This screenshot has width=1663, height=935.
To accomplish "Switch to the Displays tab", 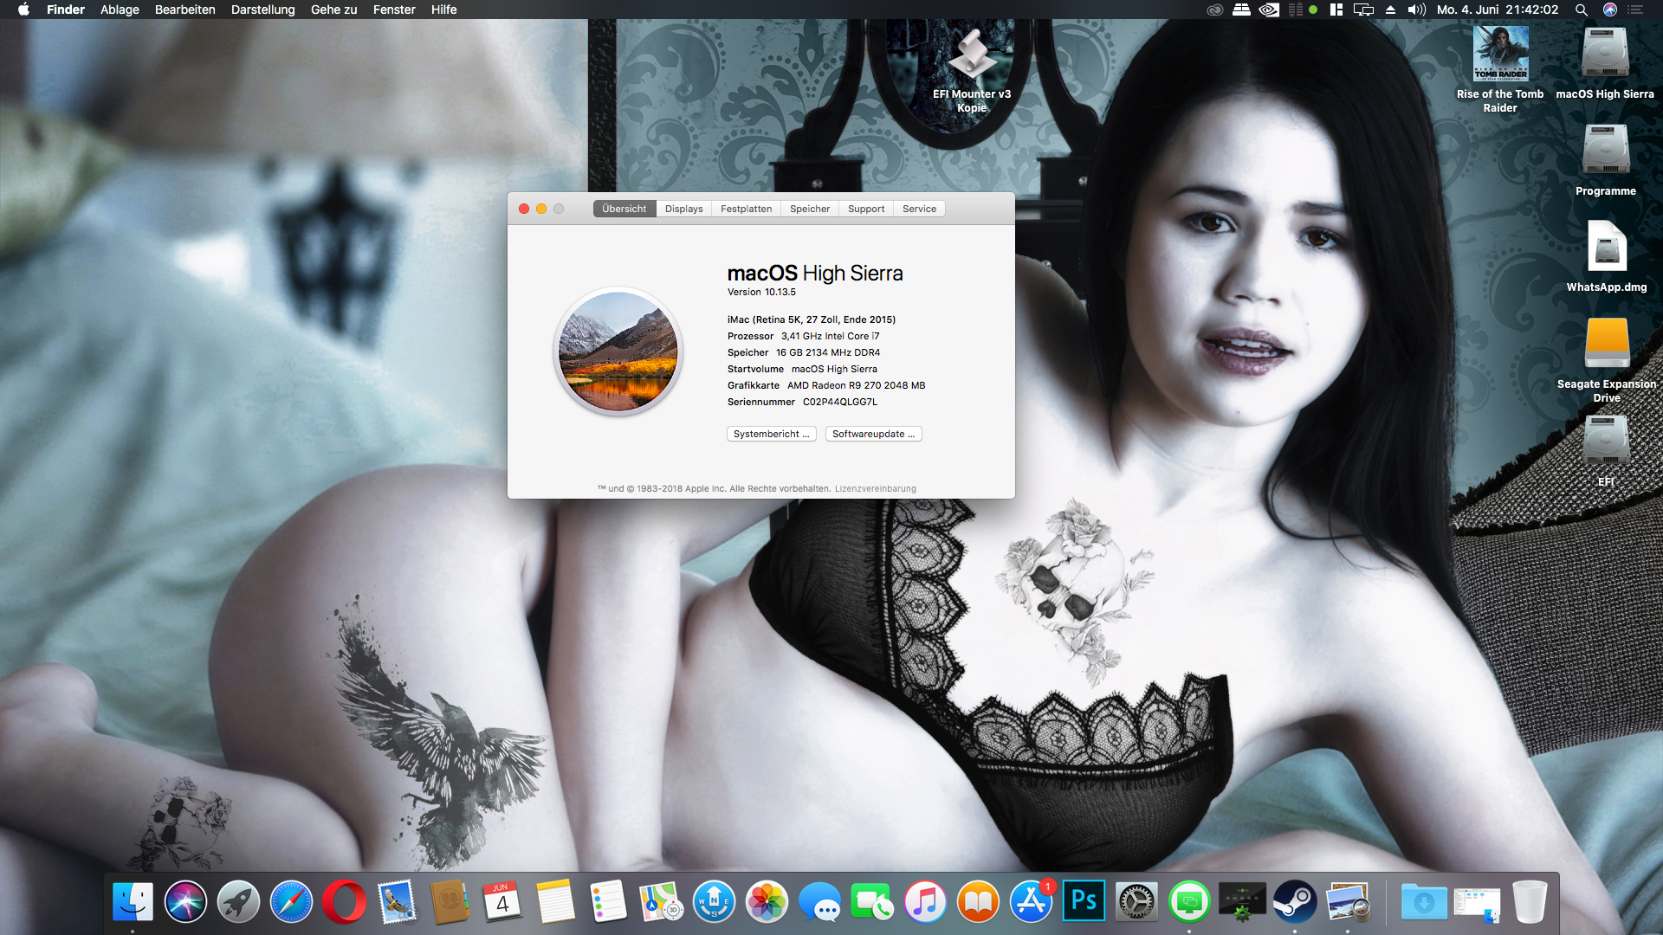I will tap(683, 209).
